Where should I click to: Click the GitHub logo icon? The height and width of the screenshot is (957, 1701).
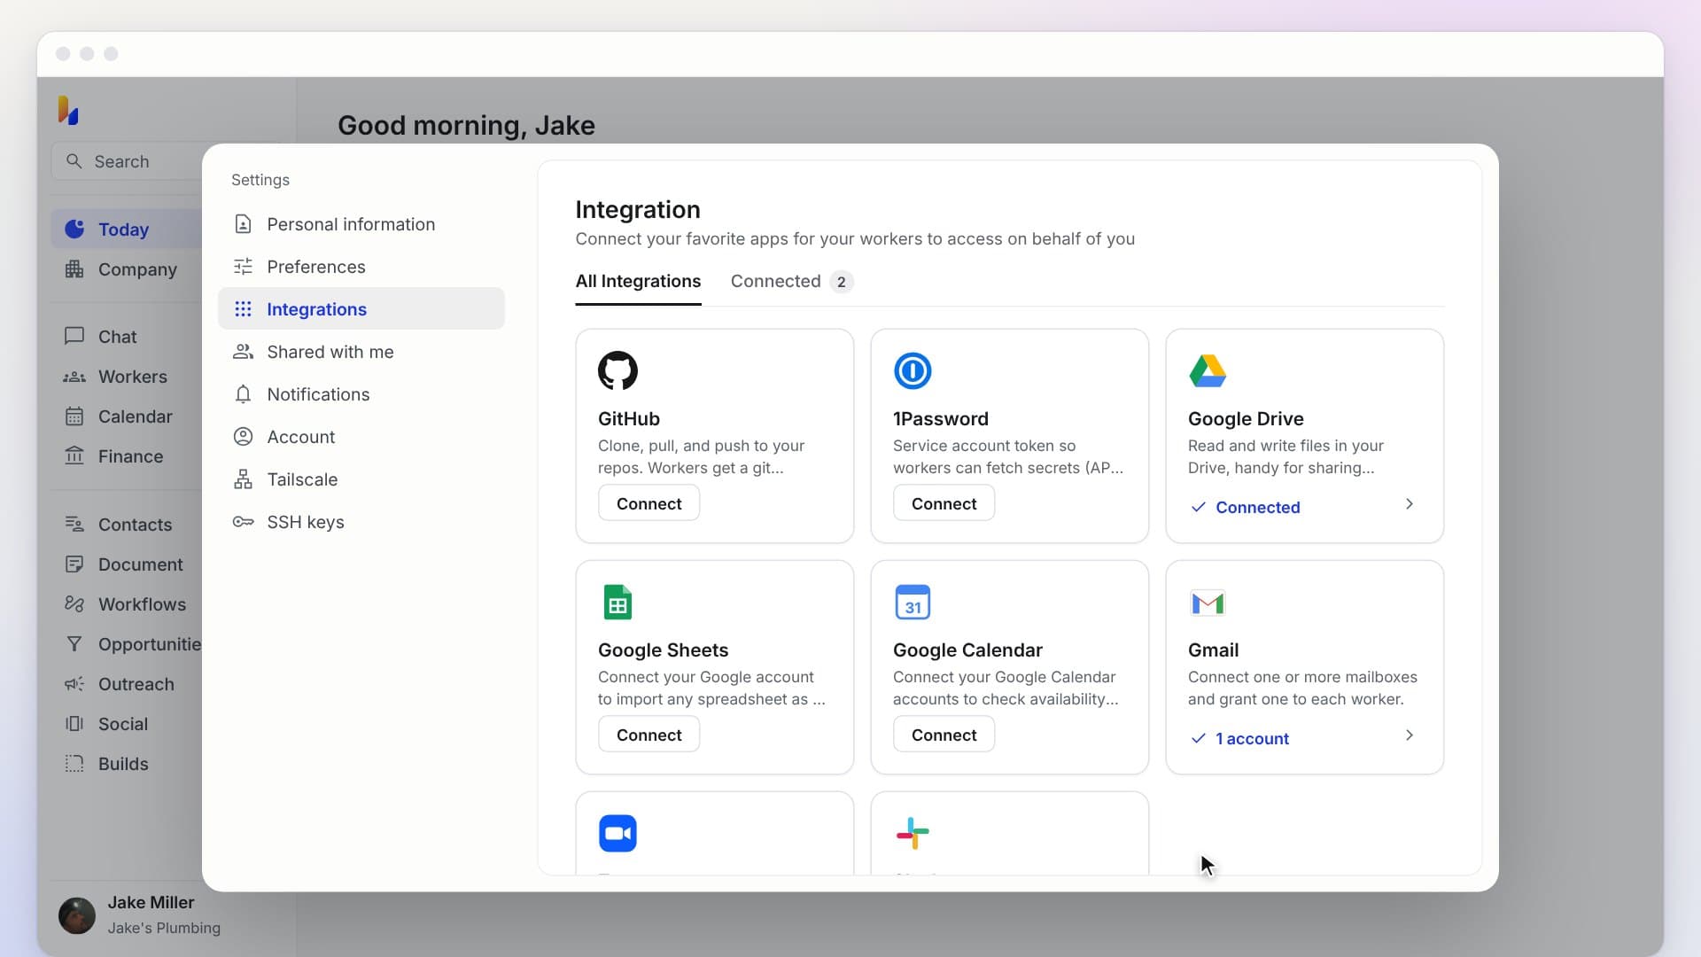(x=617, y=370)
